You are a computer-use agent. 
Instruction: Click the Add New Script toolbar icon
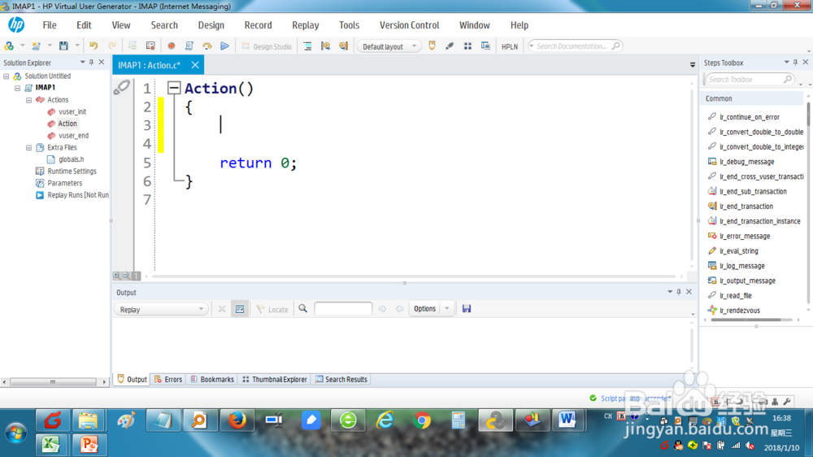[36, 46]
